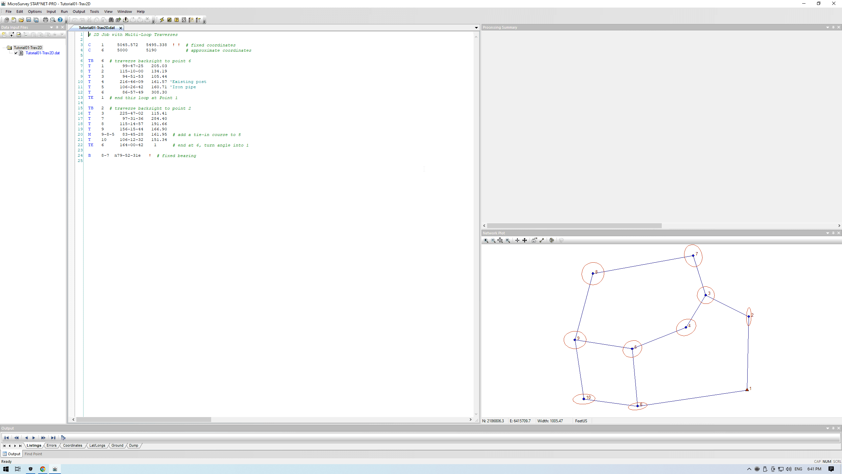Viewport: 842px width, 474px height.
Task: Toggle the Data Input Files panel pin
Action: tap(57, 27)
